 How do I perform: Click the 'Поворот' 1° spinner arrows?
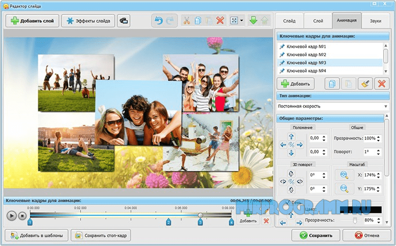pyautogui.click(x=378, y=152)
